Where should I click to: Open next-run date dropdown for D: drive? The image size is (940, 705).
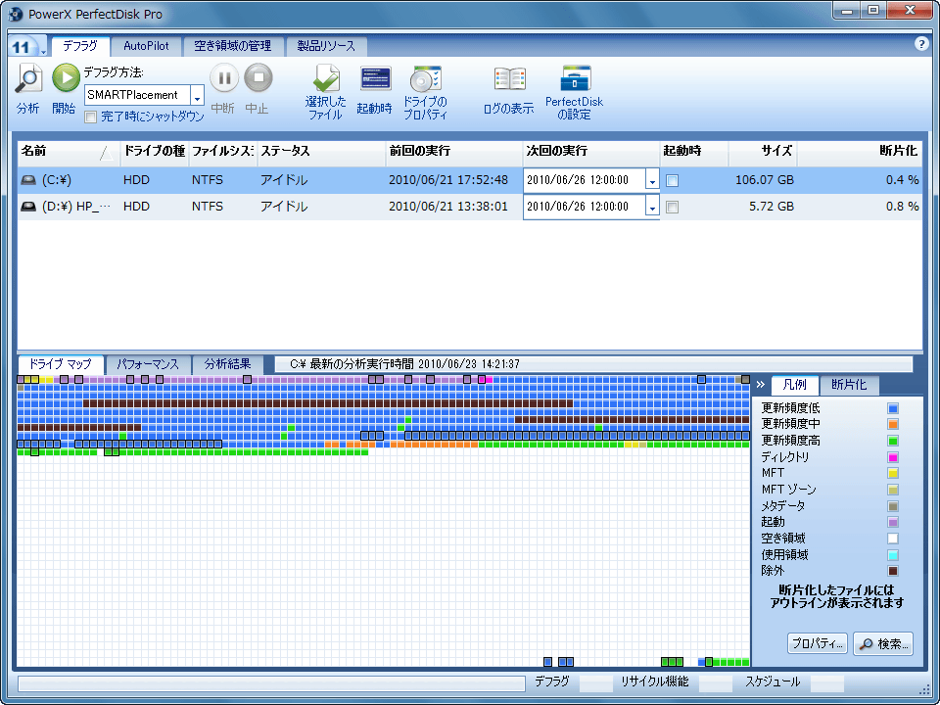tap(652, 207)
